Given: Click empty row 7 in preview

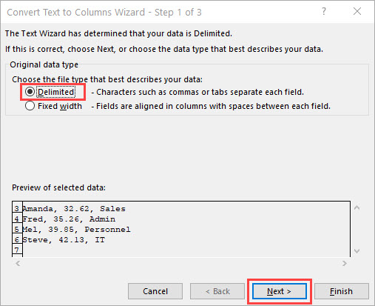Looking at the screenshot, I should point(186,250).
